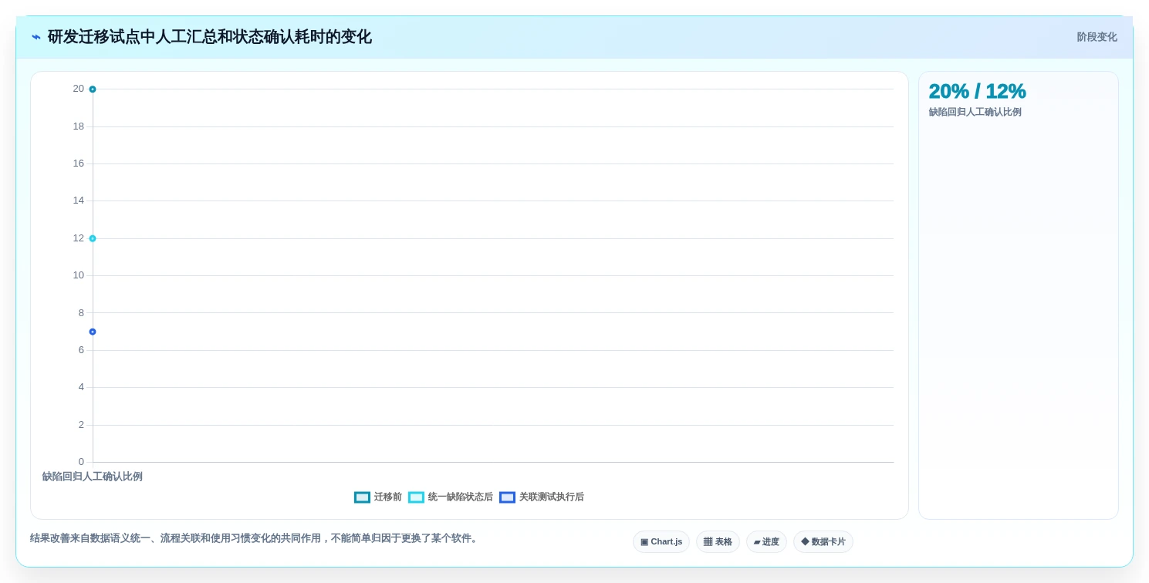Click the 关联测试执行后 legend label

[552, 497]
